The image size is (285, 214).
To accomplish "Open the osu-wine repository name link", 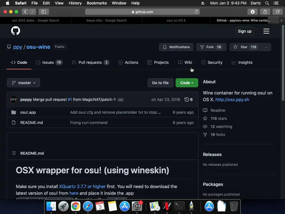I will 38,47.
